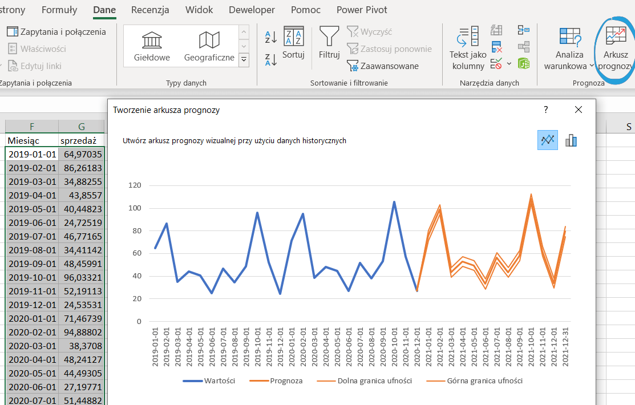
Task: Click the Filtruj funnel icon
Action: tap(329, 36)
